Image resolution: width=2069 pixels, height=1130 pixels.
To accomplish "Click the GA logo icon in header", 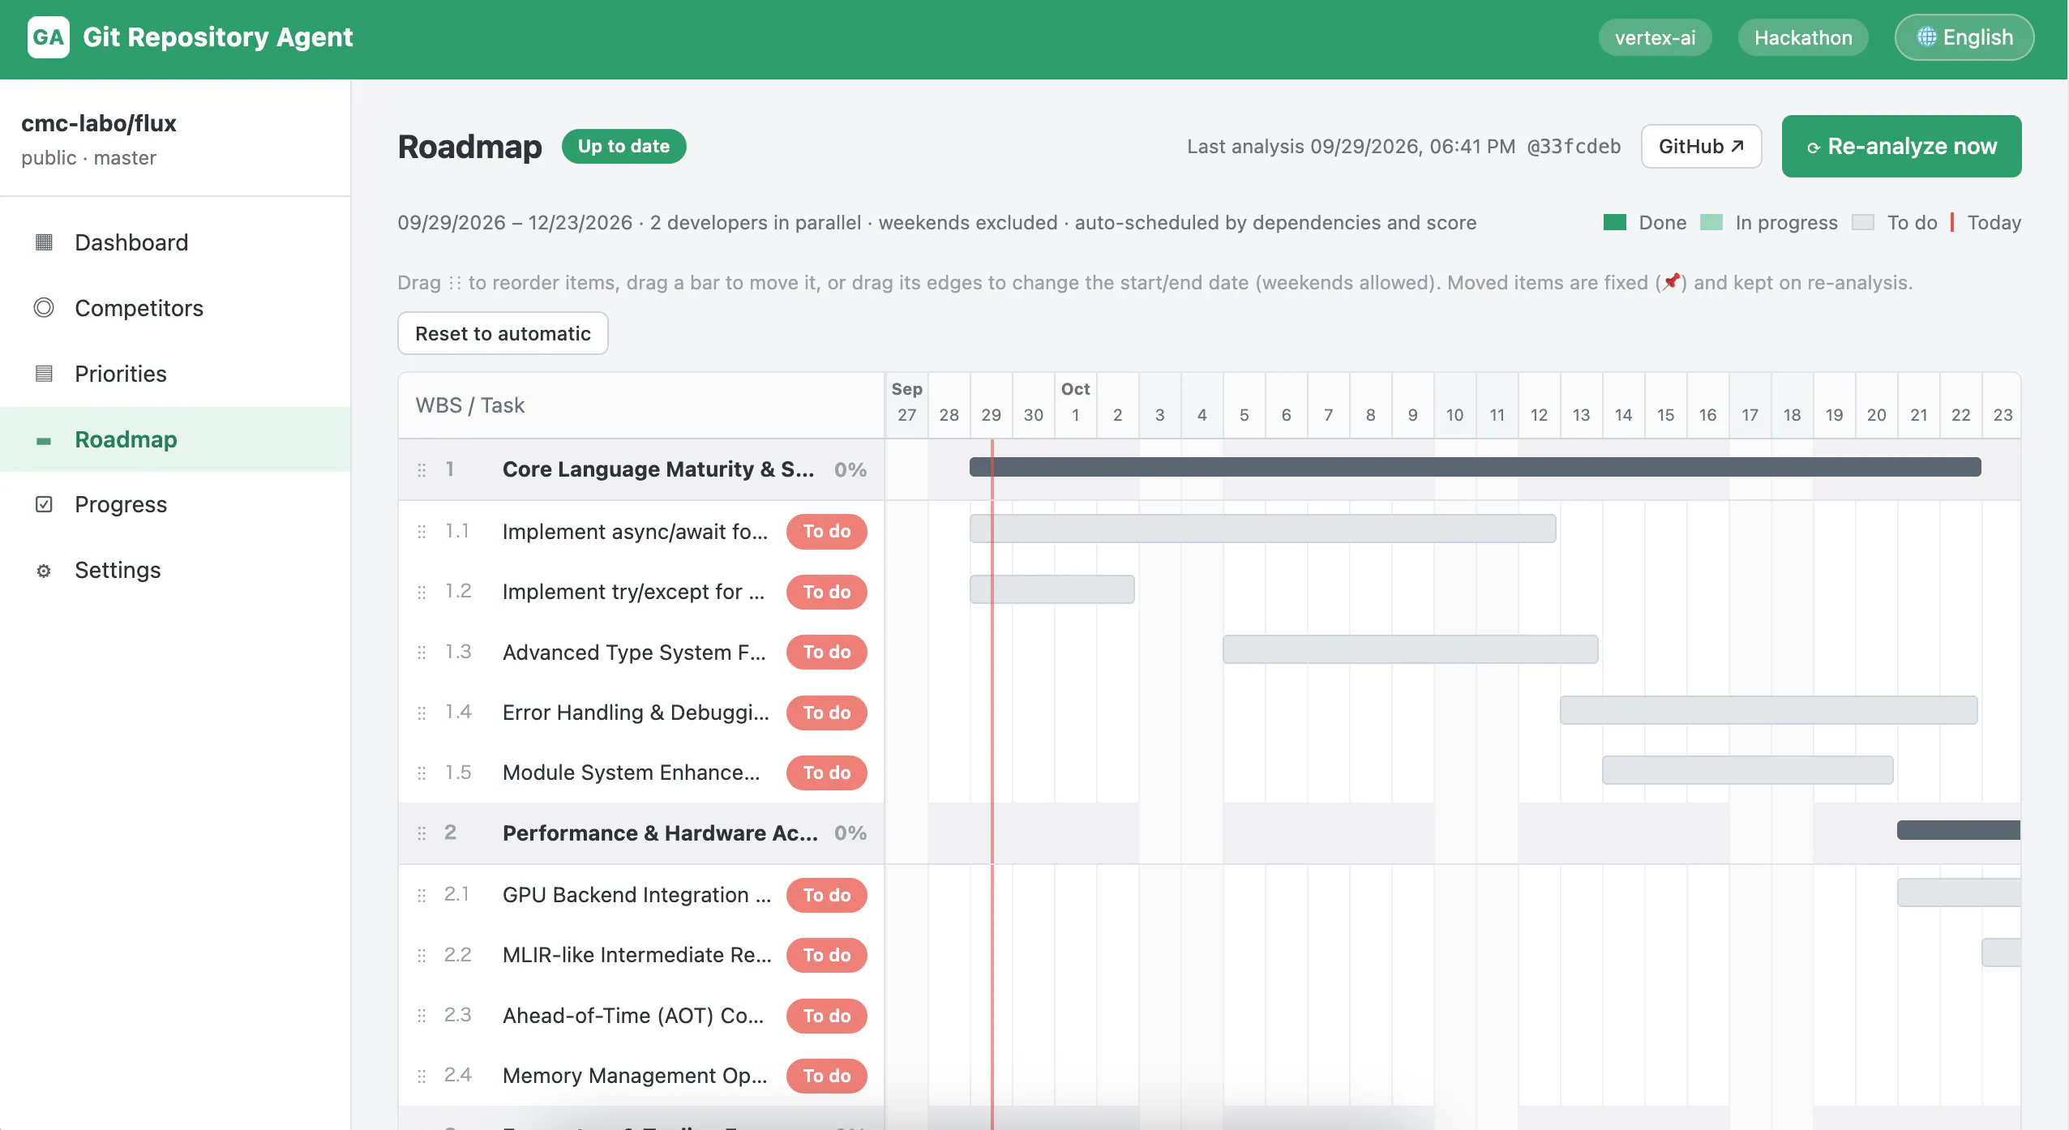I will tap(48, 37).
